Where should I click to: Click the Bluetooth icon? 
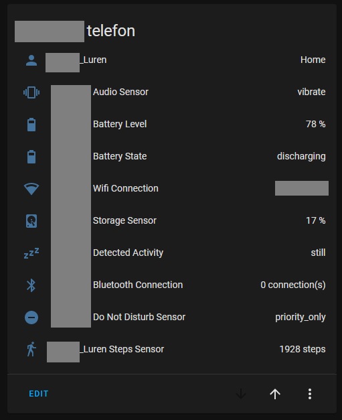pos(31,285)
